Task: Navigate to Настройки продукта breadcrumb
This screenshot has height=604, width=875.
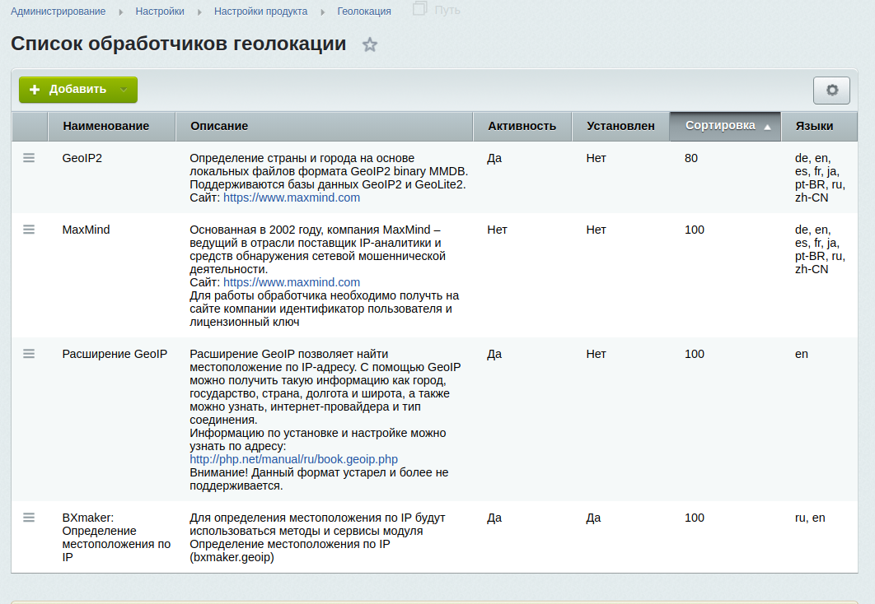Action: 260,12
